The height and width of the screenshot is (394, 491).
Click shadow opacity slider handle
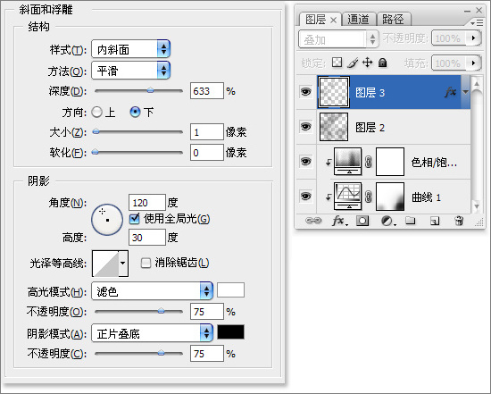coord(161,353)
